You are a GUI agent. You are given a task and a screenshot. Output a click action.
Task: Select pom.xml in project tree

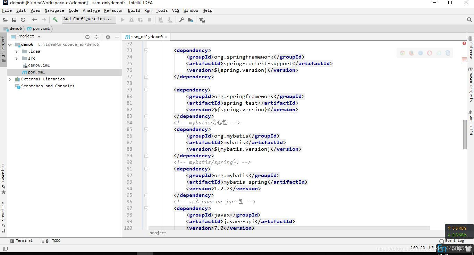point(65,72)
